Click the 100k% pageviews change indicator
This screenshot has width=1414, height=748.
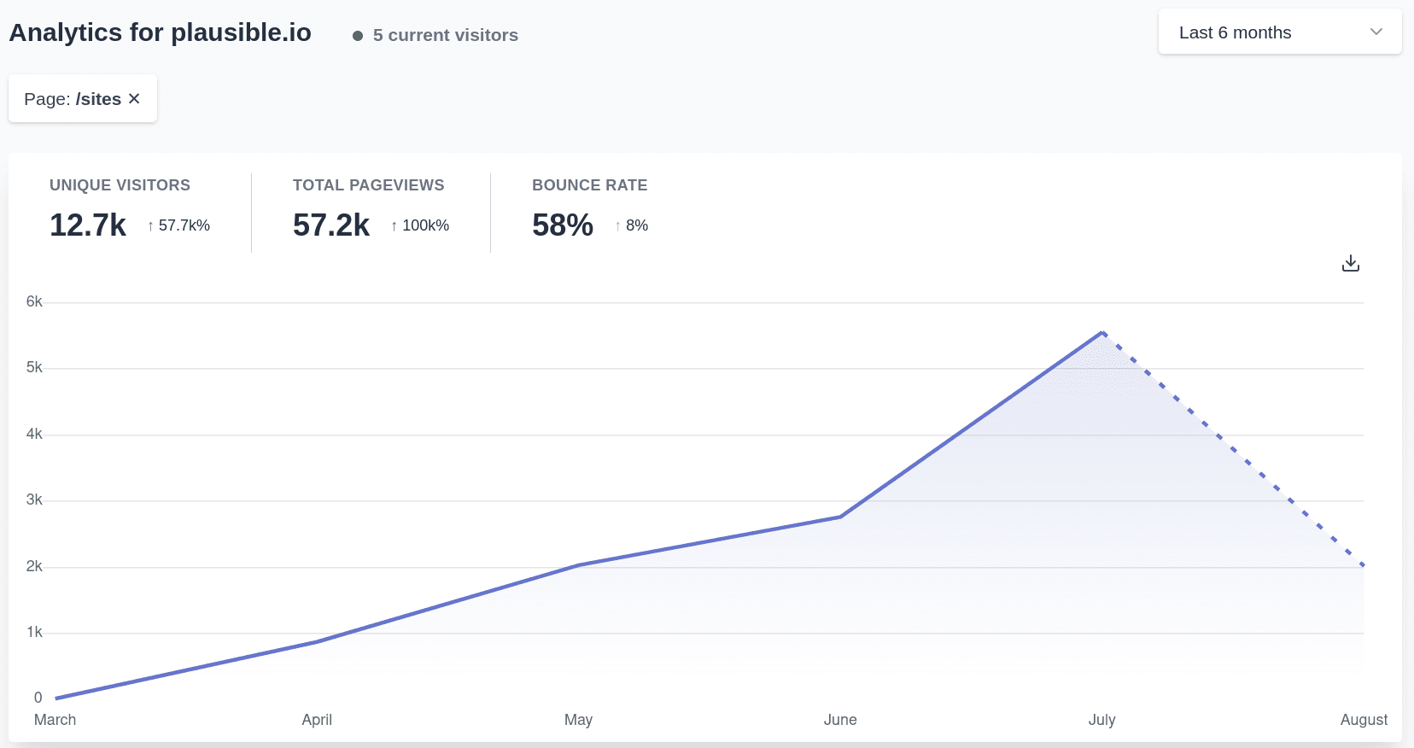[x=420, y=225]
